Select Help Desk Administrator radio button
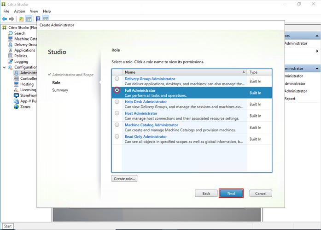Image resolution: width=321 pixels, height=230 pixels. 117,101
